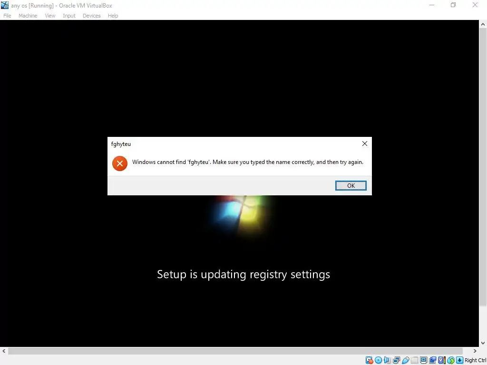Viewport: 487px width, 365px height.
Task: Restore down the VirtualBox window
Action: (x=453, y=5)
